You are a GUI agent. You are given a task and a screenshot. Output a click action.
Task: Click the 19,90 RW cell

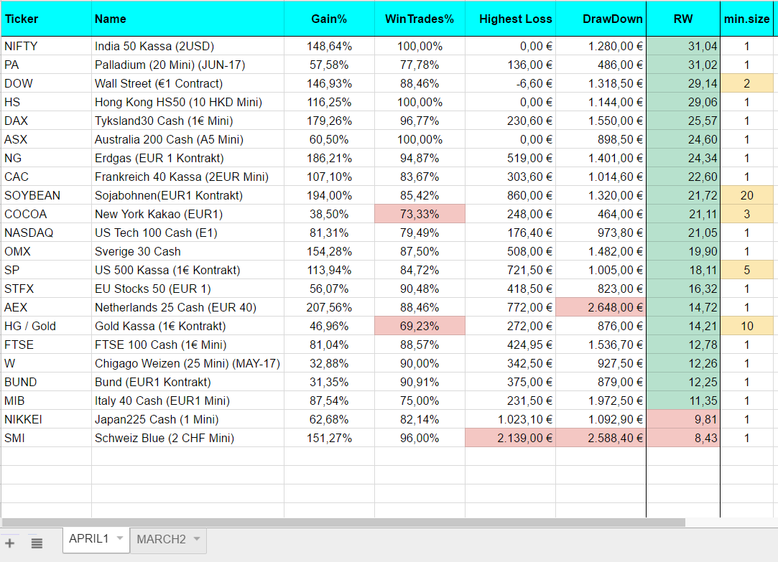(x=683, y=251)
